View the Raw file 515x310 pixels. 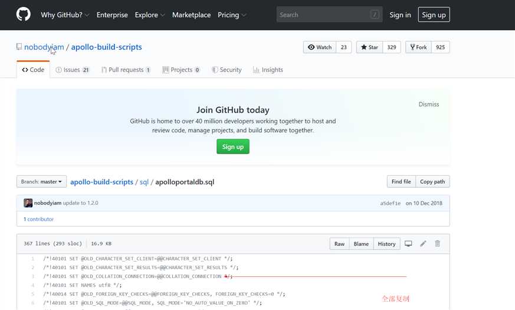click(x=339, y=244)
